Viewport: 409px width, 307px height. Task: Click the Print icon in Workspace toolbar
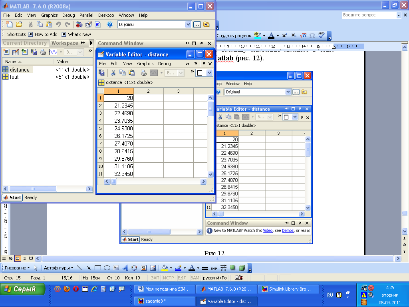[x=43, y=52]
